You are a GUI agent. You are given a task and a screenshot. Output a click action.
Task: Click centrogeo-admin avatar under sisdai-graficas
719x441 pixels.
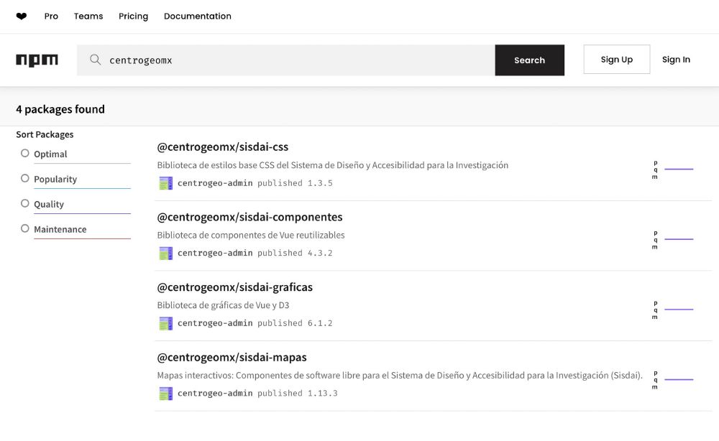click(x=165, y=323)
